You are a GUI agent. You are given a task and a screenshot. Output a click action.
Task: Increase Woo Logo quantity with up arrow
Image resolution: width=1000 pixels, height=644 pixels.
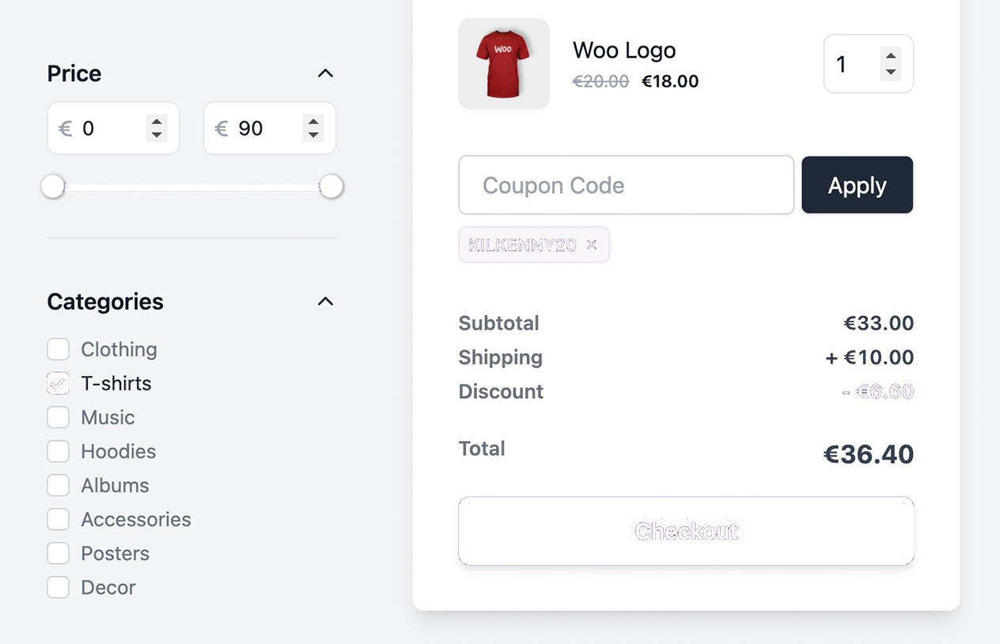pyautogui.click(x=891, y=56)
